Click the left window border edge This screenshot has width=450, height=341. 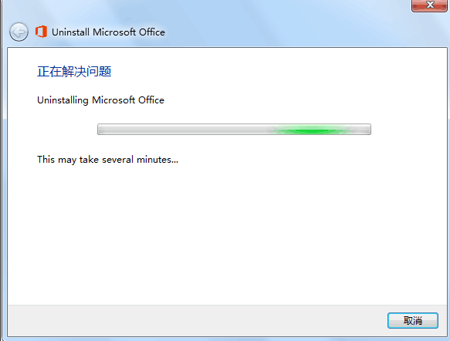pos(2,172)
